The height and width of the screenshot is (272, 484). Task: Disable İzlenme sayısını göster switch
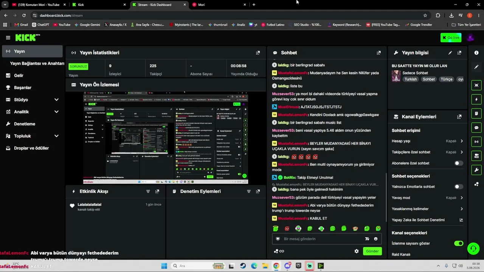click(x=459, y=244)
